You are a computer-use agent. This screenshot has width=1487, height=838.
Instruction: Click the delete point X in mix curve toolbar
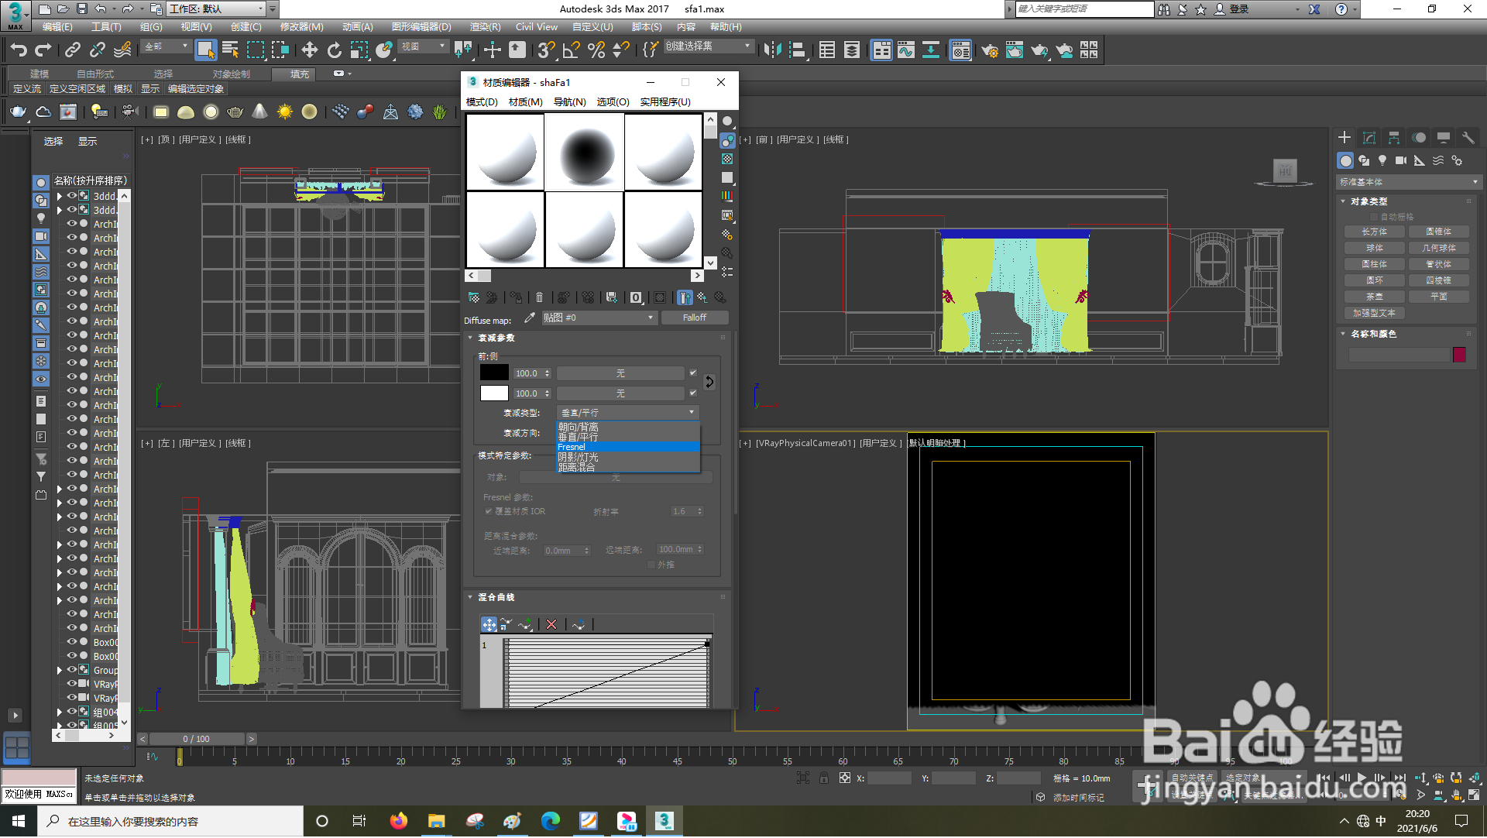tap(551, 624)
